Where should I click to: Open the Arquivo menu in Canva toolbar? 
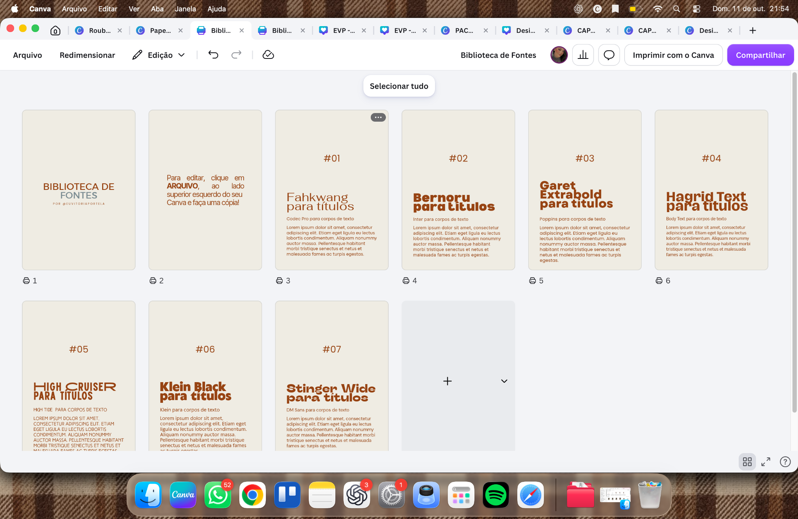pos(27,55)
